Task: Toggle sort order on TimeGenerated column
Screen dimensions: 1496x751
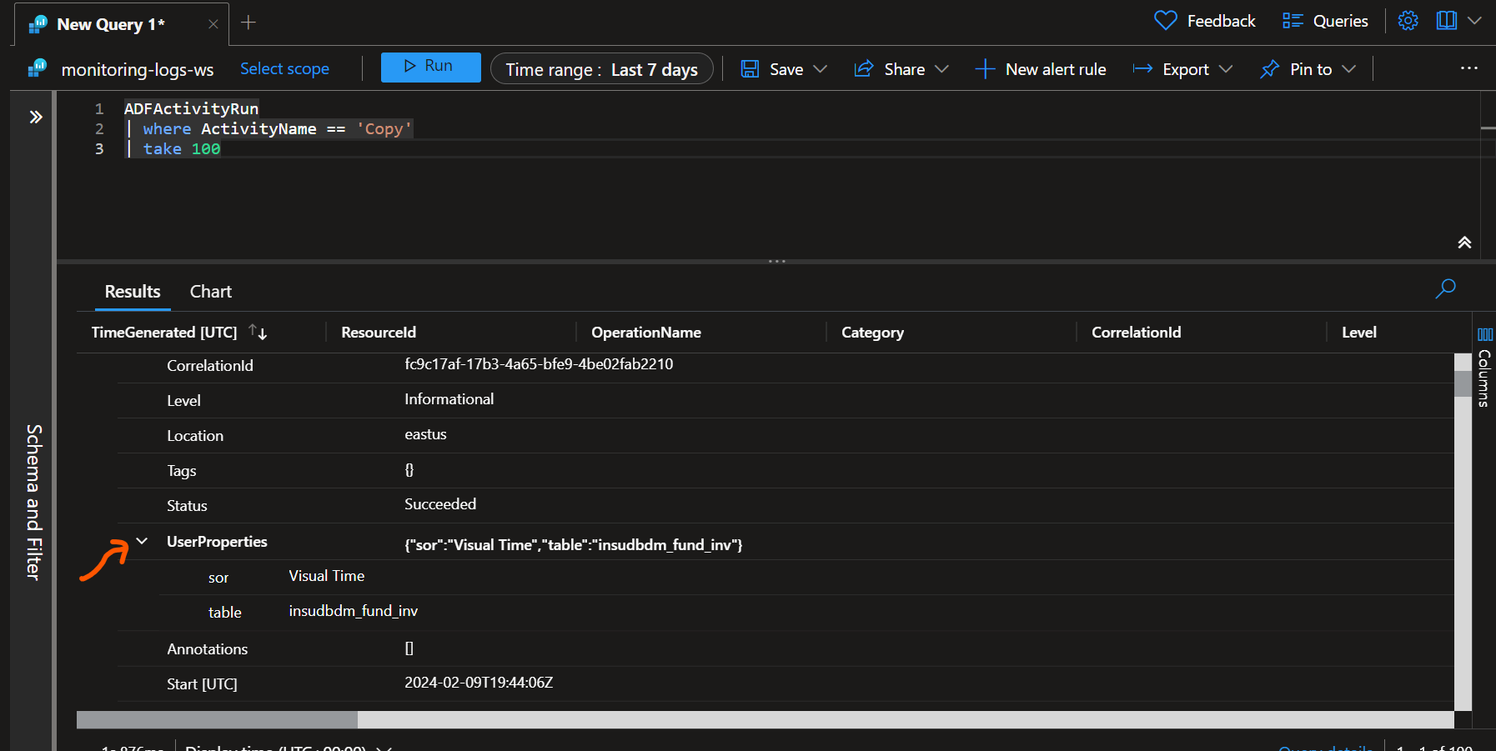Action: click(259, 332)
